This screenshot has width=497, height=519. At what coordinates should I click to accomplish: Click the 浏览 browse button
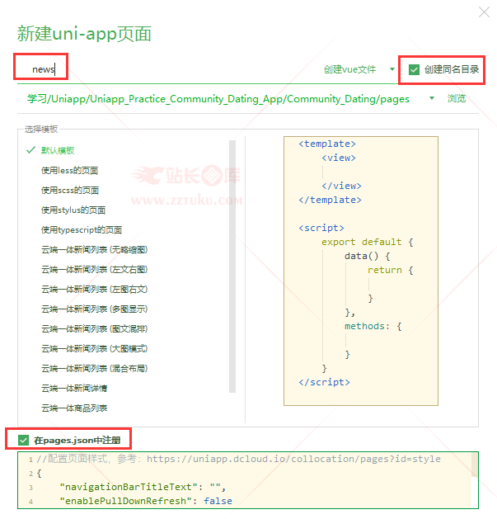(x=457, y=98)
